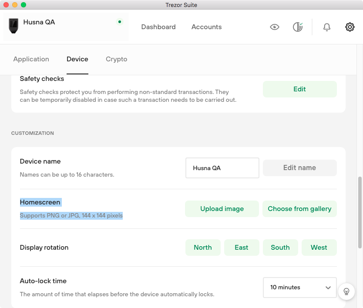Open the Dashboard page
The height and width of the screenshot is (308, 363).
[158, 27]
